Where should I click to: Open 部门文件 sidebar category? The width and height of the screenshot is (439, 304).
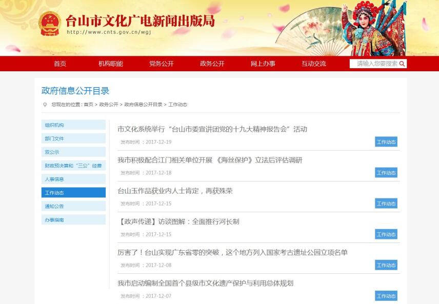[73, 138]
